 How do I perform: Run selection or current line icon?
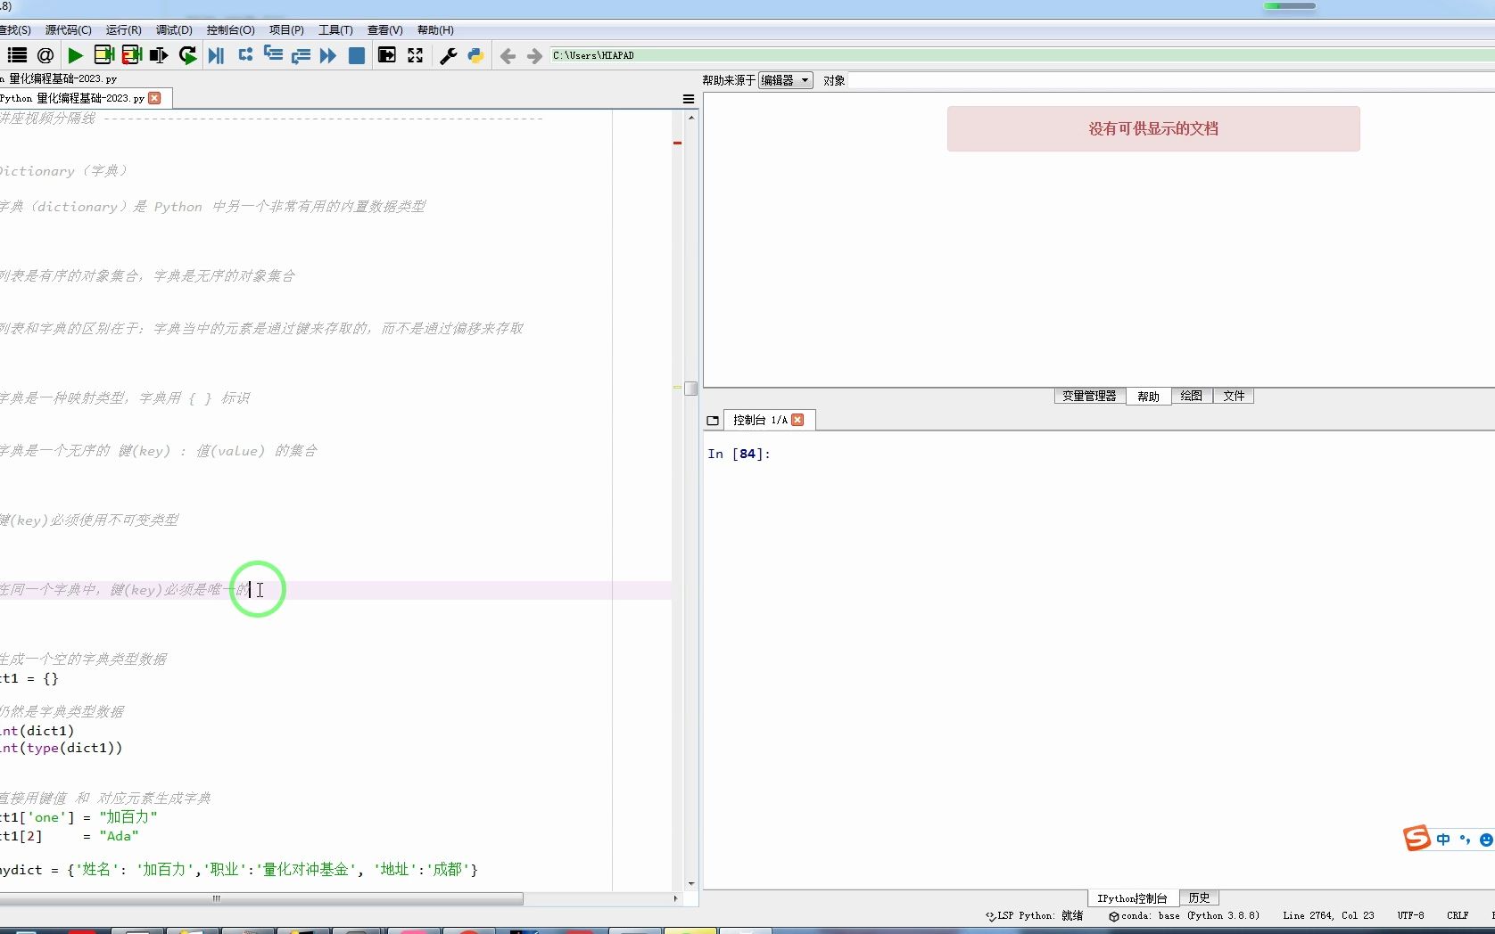159,55
